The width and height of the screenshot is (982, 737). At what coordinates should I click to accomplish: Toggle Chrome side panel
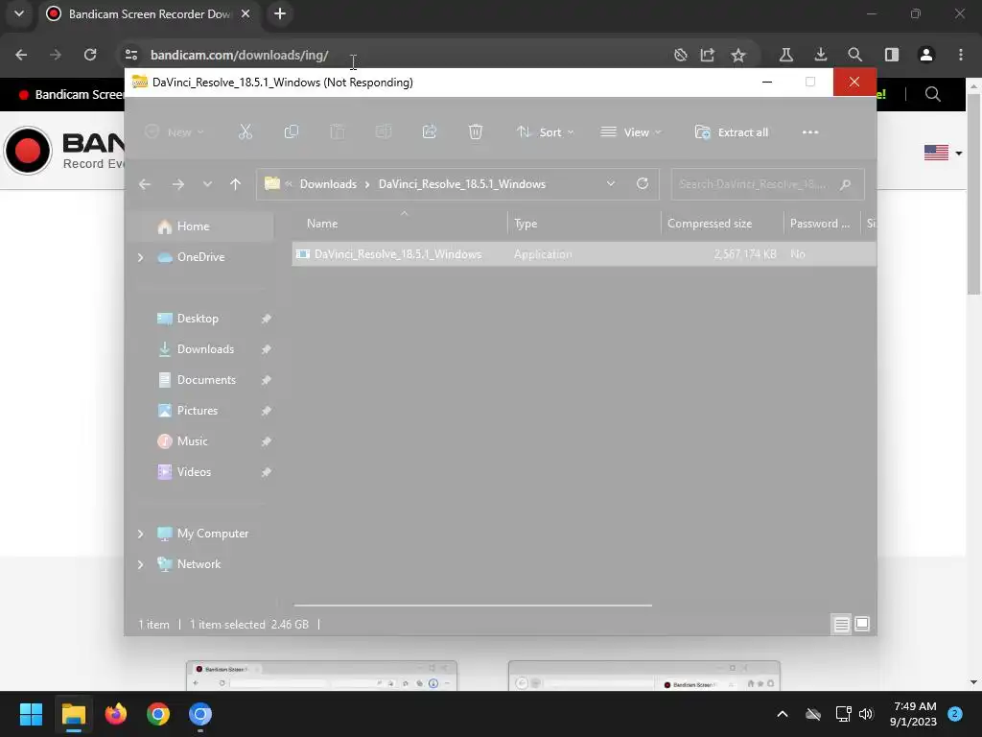892,55
